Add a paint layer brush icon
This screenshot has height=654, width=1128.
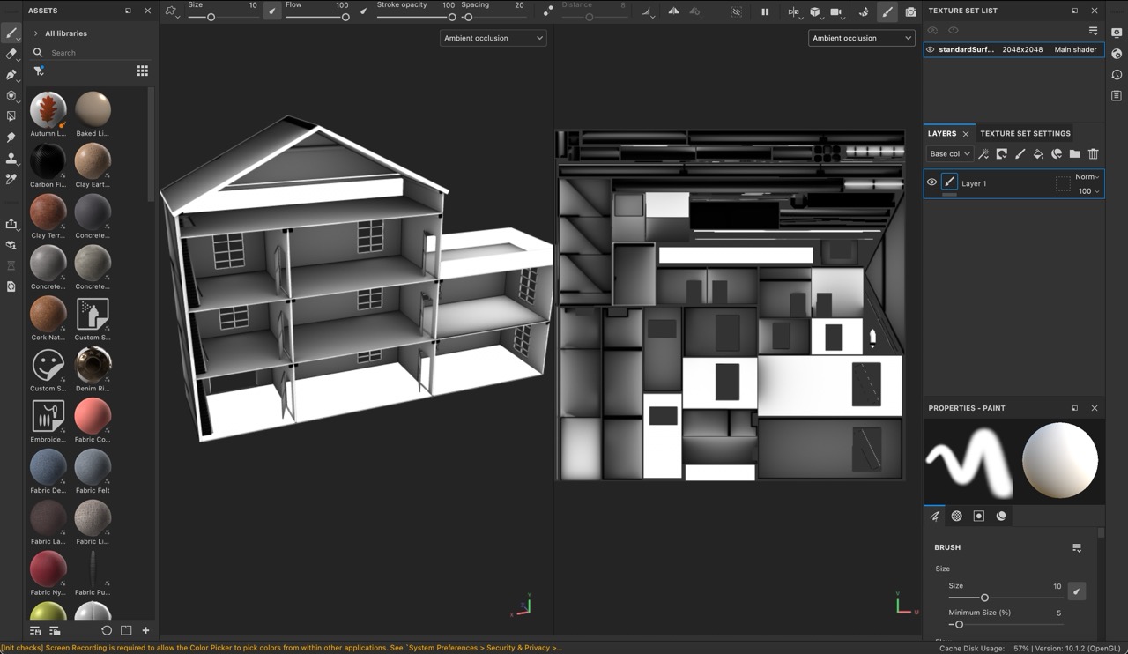[x=1020, y=153]
